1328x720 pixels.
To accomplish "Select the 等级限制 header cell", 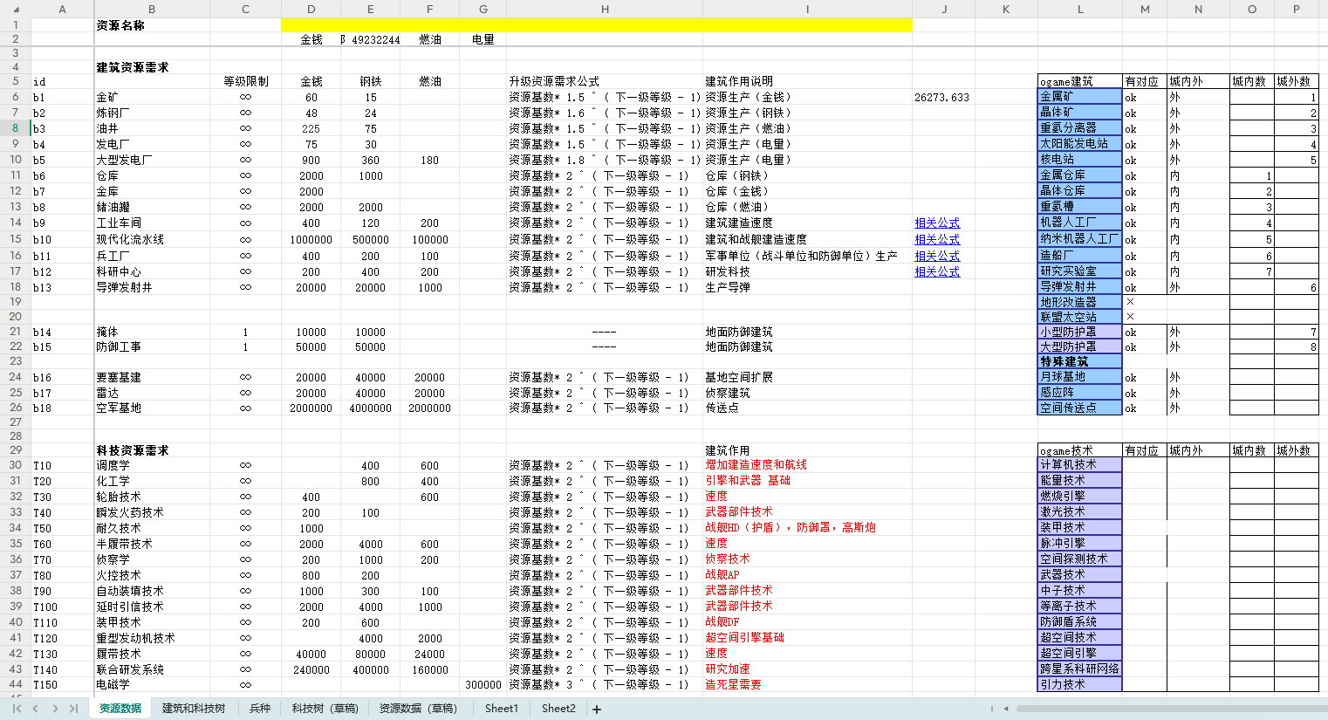I will [245, 81].
